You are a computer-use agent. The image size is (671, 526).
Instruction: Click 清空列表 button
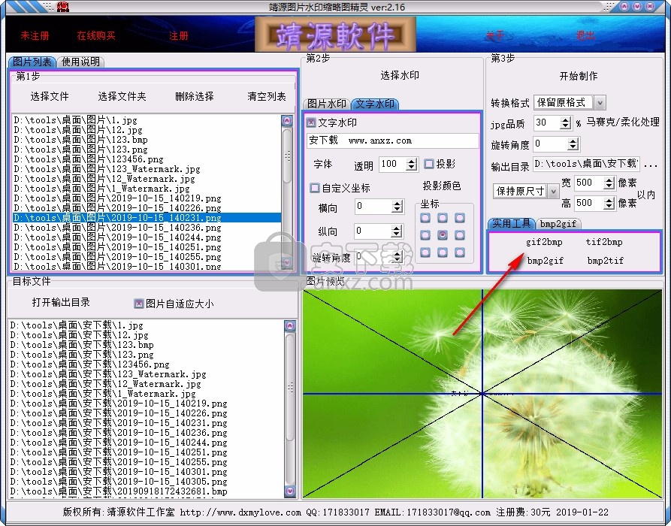pyautogui.click(x=267, y=96)
